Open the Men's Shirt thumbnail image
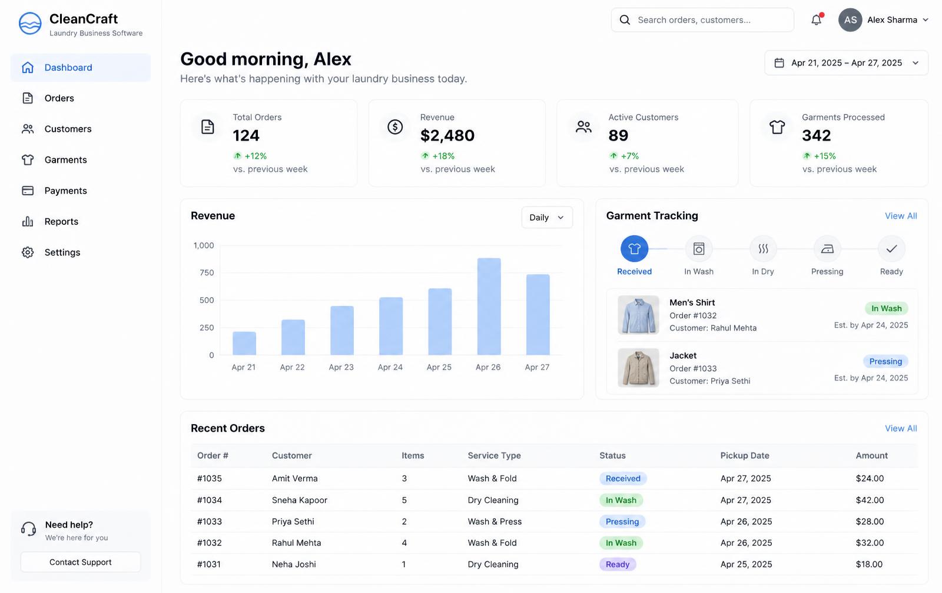Image resolution: width=942 pixels, height=593 pixels. tap(638, 315)
